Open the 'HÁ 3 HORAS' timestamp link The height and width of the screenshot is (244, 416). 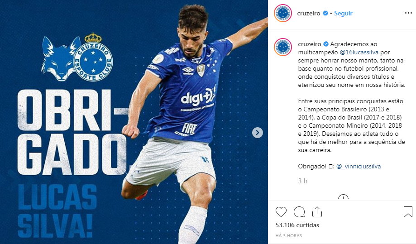coord(289,235)
